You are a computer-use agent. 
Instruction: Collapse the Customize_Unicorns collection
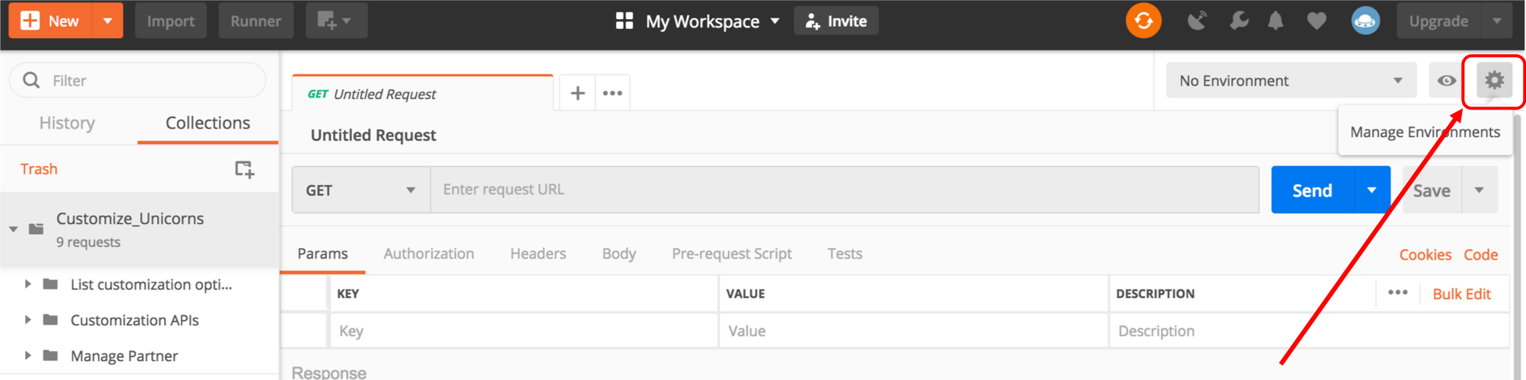pyautogui.click(x=14, y=228)
